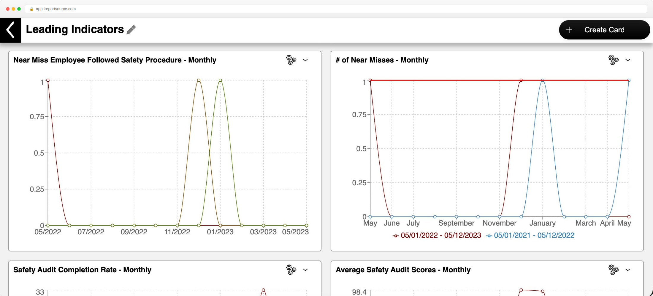Click the browser address bar app.ireportsource.com

pyautogui.click(x=336, y=9)
